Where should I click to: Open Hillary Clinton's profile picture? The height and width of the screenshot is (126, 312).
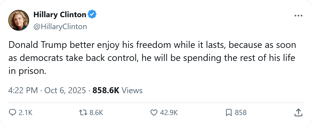coord(18,20)
